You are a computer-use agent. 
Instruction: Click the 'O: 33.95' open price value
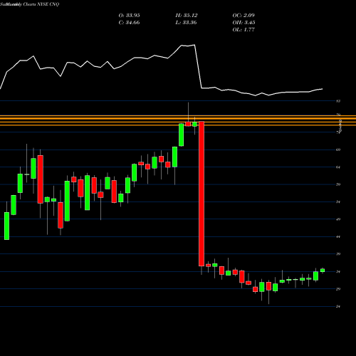[129, 16]
